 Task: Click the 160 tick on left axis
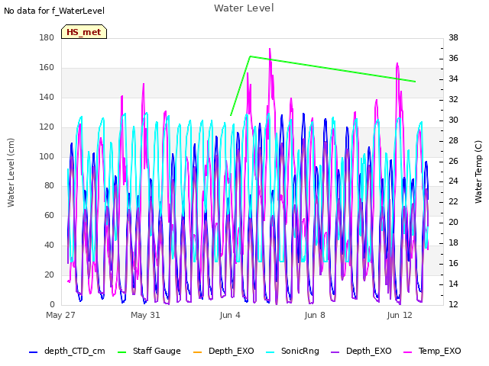pos(47,68)
